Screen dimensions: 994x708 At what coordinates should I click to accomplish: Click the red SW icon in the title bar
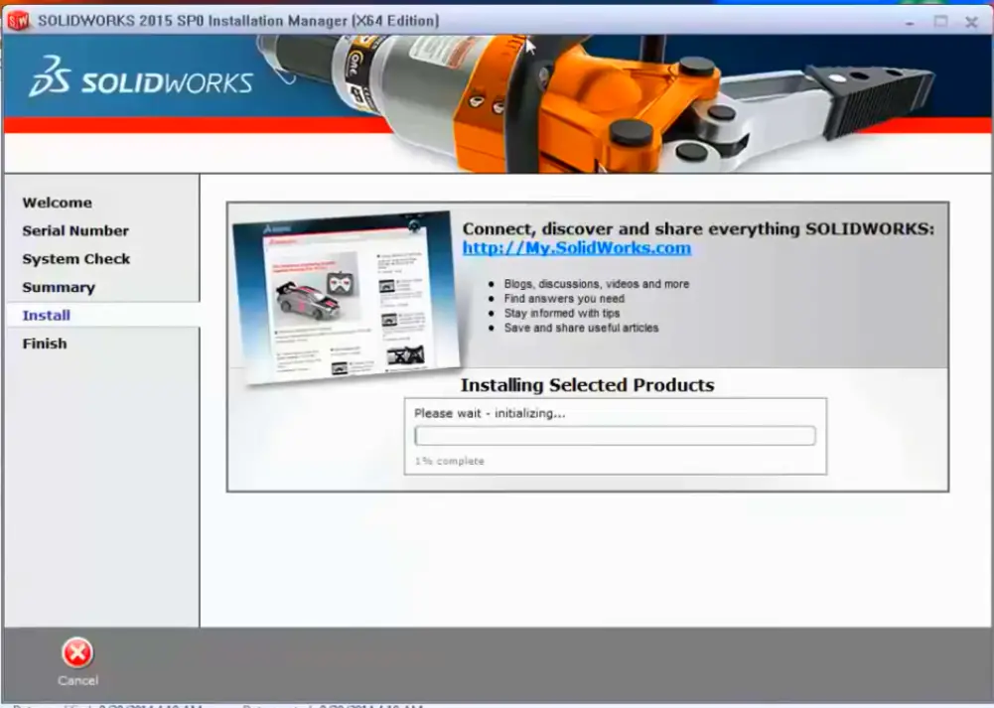(19, 20)
